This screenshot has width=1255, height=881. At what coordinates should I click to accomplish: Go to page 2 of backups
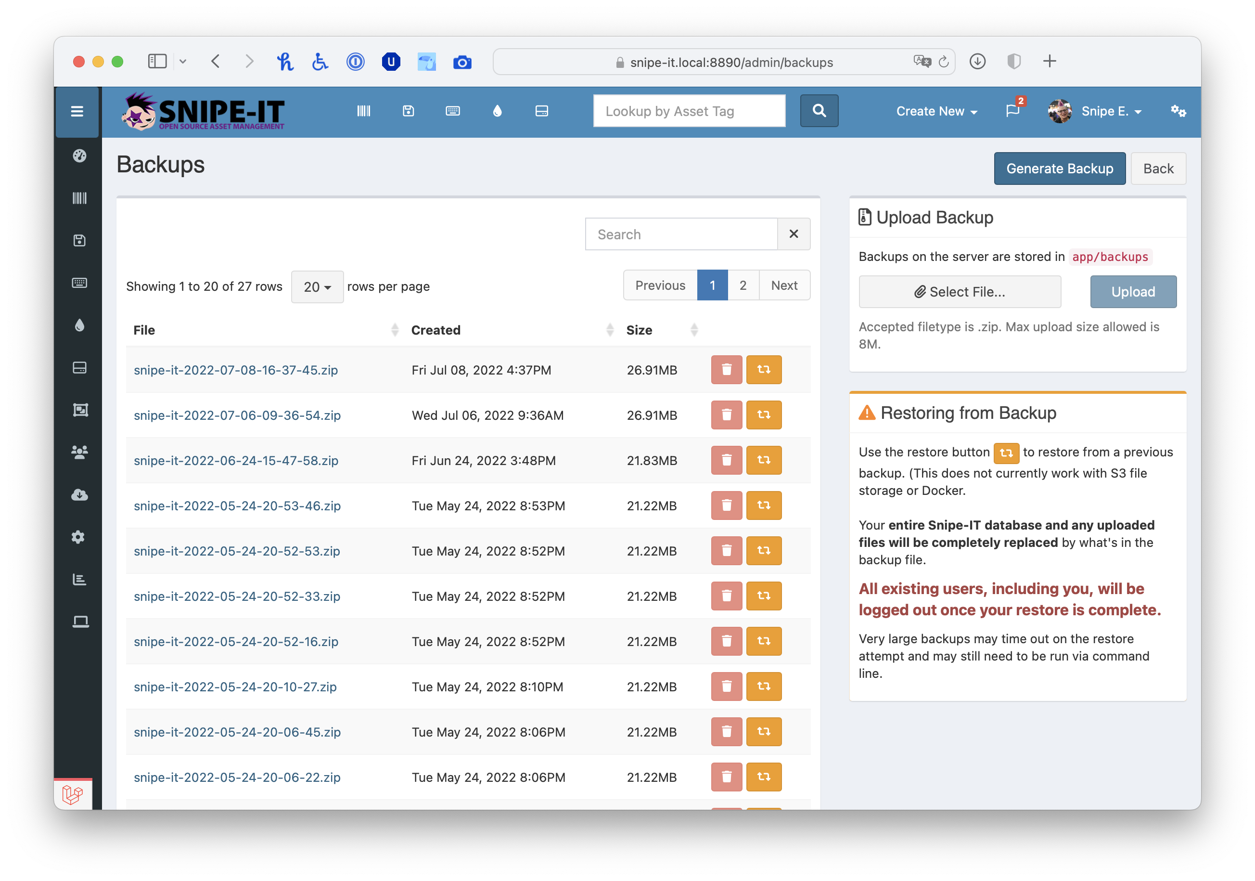[743, 285]
